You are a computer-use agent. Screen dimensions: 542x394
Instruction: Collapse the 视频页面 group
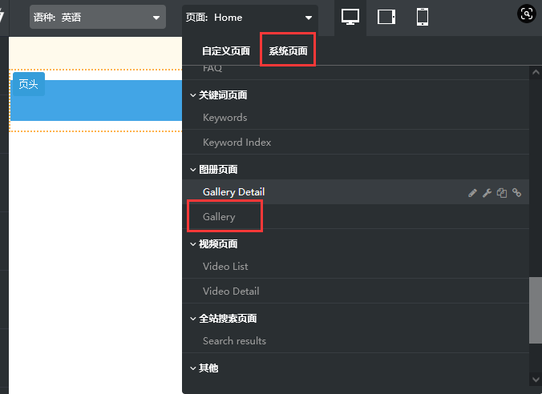tap(193, 244)
